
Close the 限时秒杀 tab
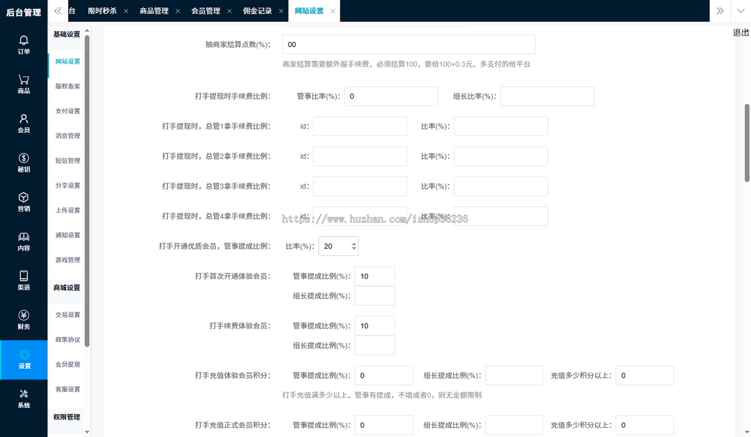126,11
